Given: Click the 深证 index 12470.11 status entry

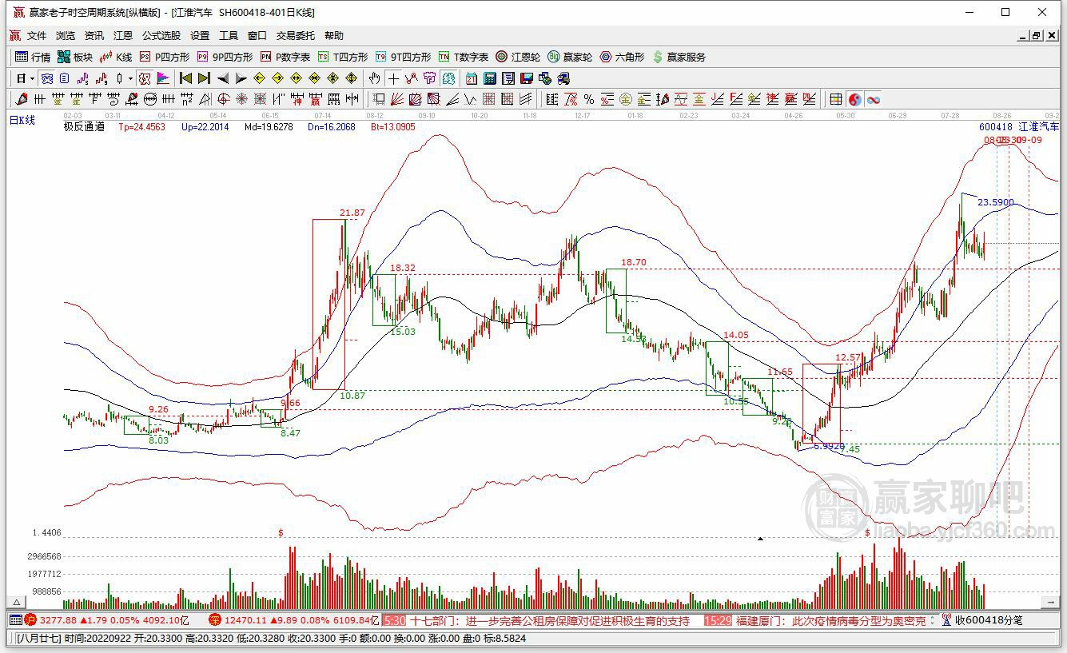Looking at the screenshot, I should click(x=292, y=620).
